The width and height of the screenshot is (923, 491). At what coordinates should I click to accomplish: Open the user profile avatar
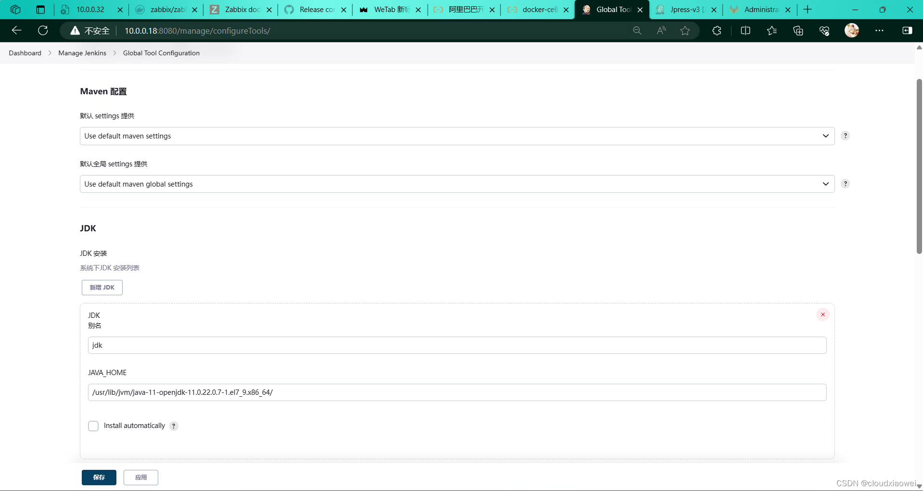tap(852, 30)
